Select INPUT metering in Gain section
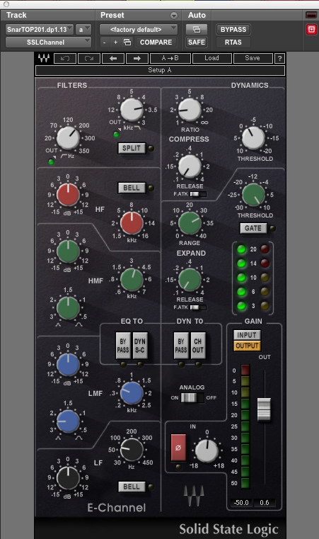The image size is (319, 539). (x=247, y=335)
